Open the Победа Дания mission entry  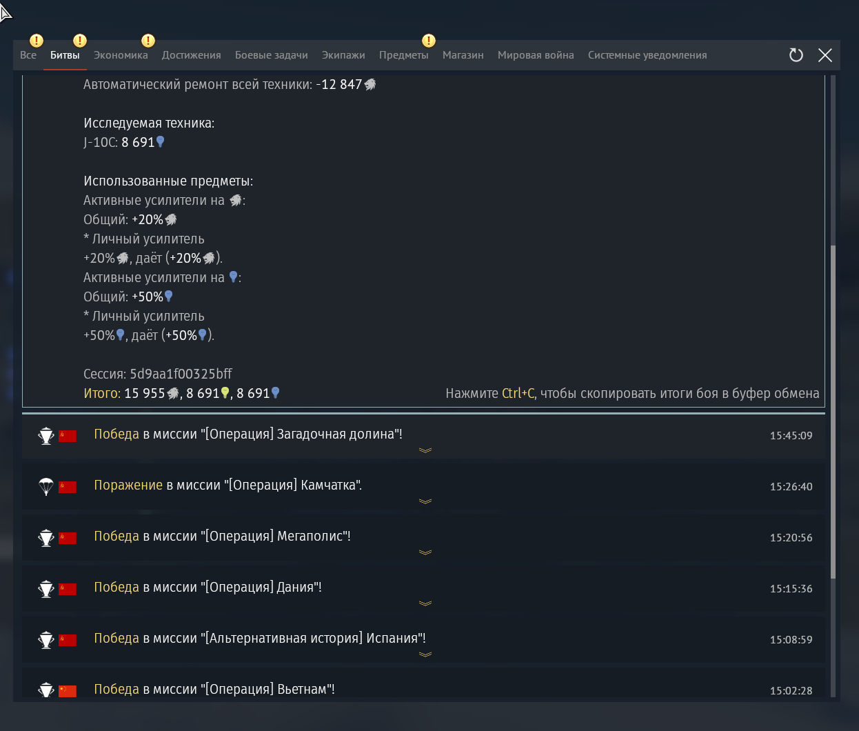[x=423, y=590]
